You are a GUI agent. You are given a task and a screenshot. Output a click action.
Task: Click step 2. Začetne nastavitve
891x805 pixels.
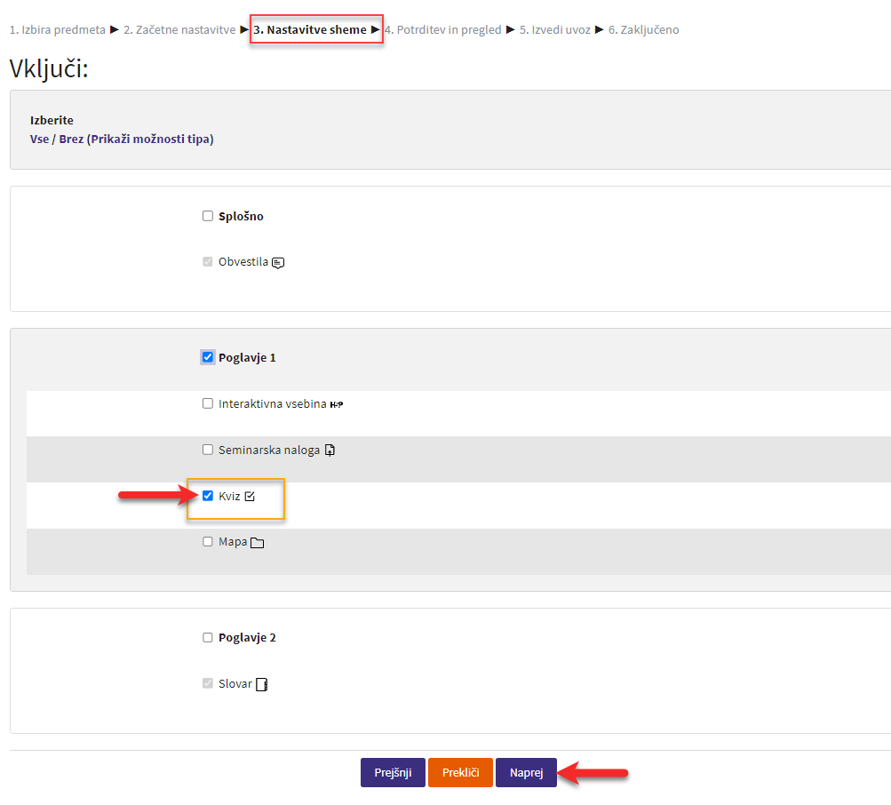179,29
